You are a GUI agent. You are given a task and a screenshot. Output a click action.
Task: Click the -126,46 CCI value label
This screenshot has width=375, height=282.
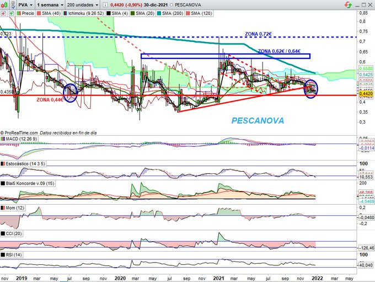click(x=366, y=248)
